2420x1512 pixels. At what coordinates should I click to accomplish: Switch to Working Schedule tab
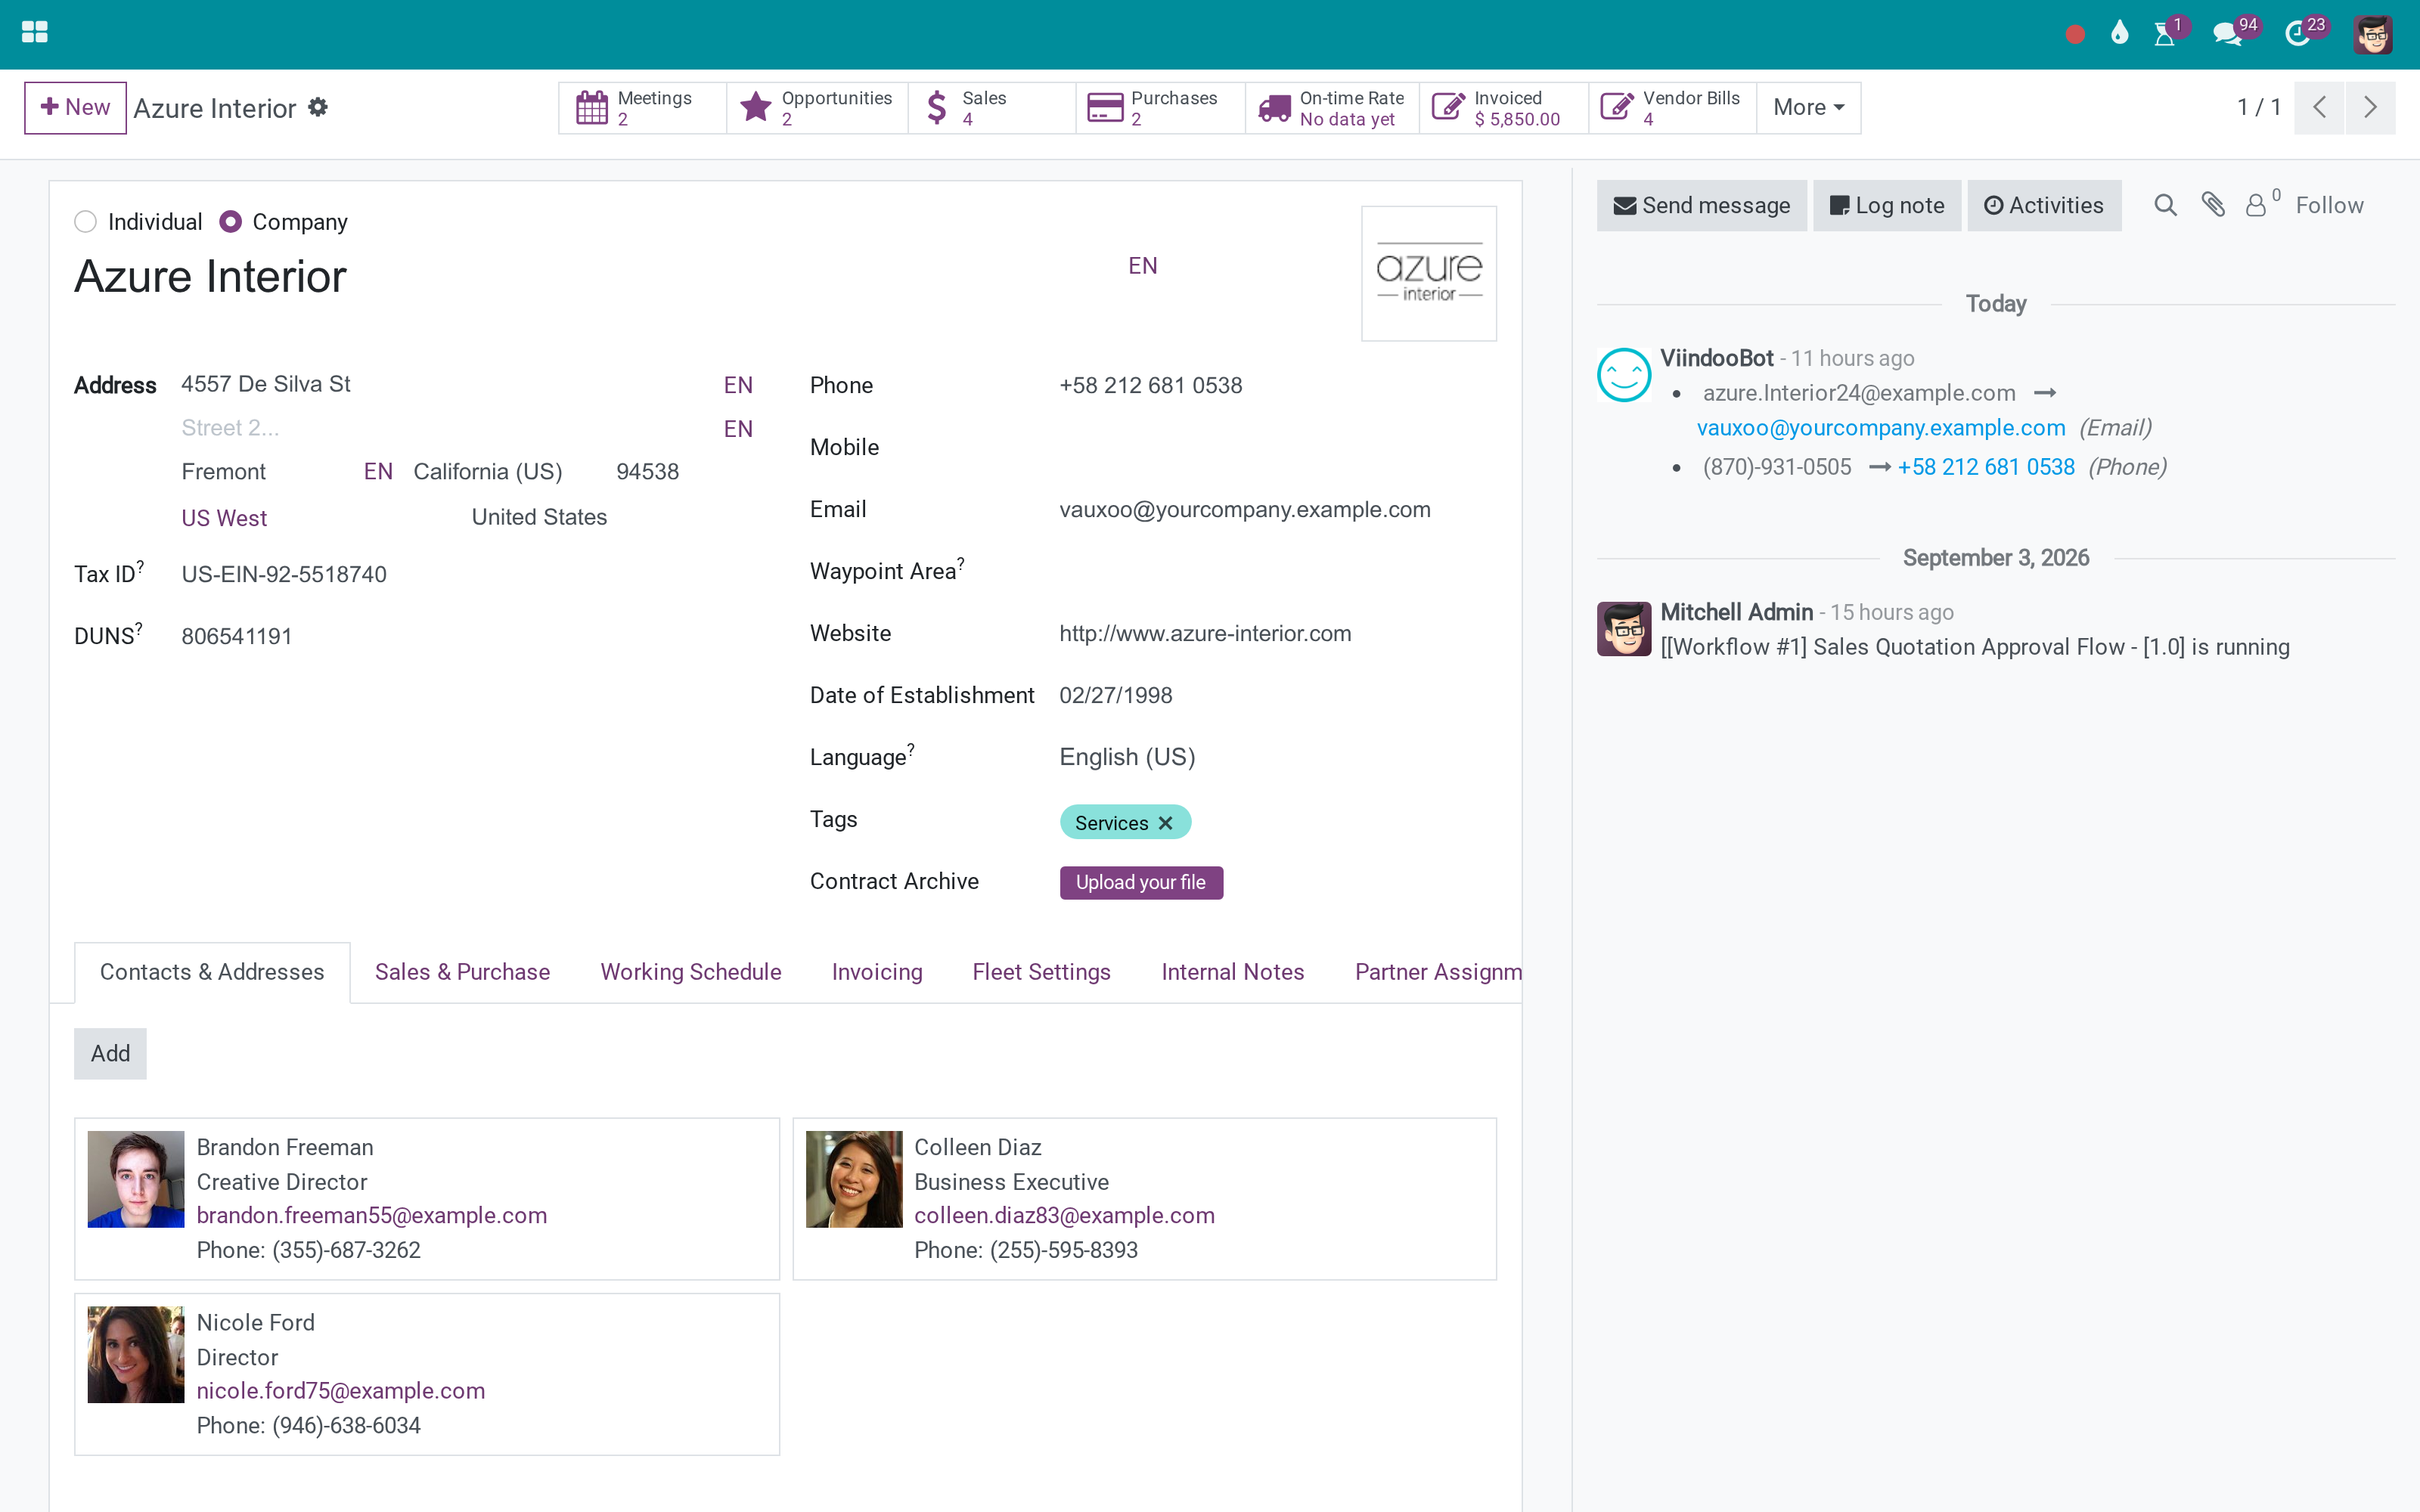pos(690,972)
